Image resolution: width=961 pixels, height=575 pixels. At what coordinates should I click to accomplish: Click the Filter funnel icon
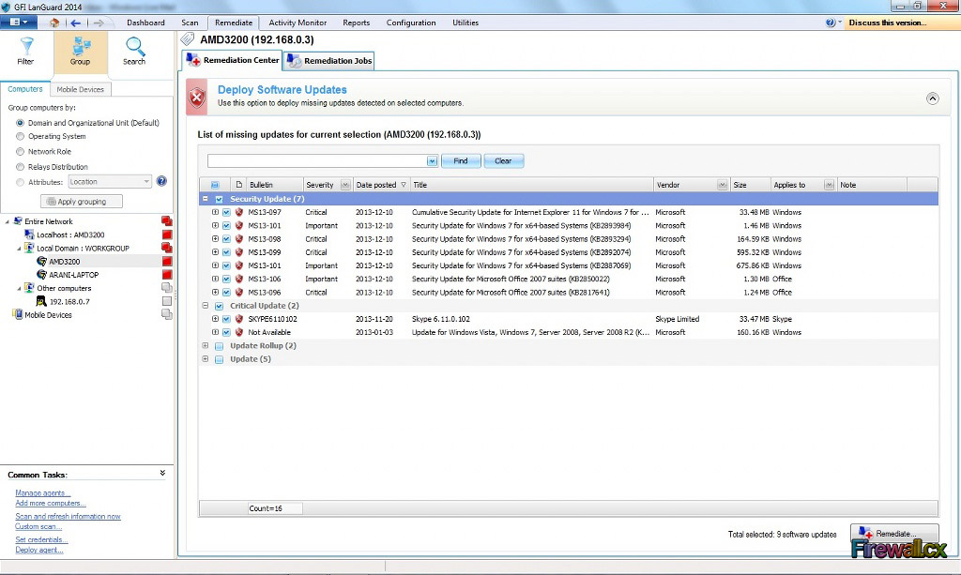pyautogui.click(x=26, y=47)
